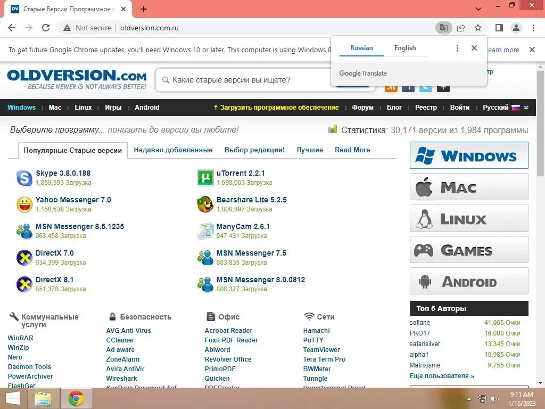Reload the page with refresh icon

tap(46, 28)
